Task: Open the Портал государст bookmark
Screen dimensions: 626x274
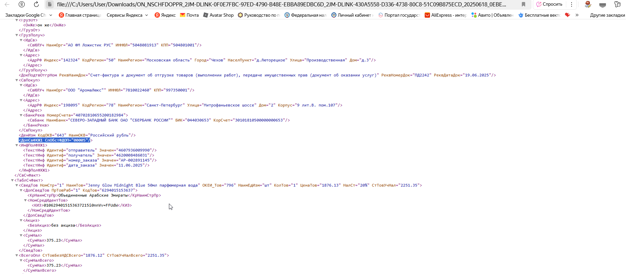Action: (399, 15)
